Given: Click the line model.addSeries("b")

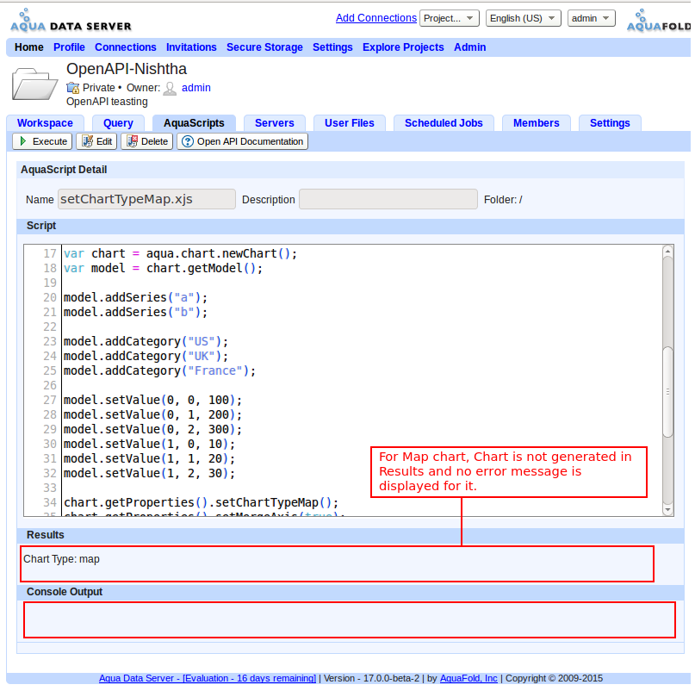Looking at the screenshot, I should tap(135, 313).
